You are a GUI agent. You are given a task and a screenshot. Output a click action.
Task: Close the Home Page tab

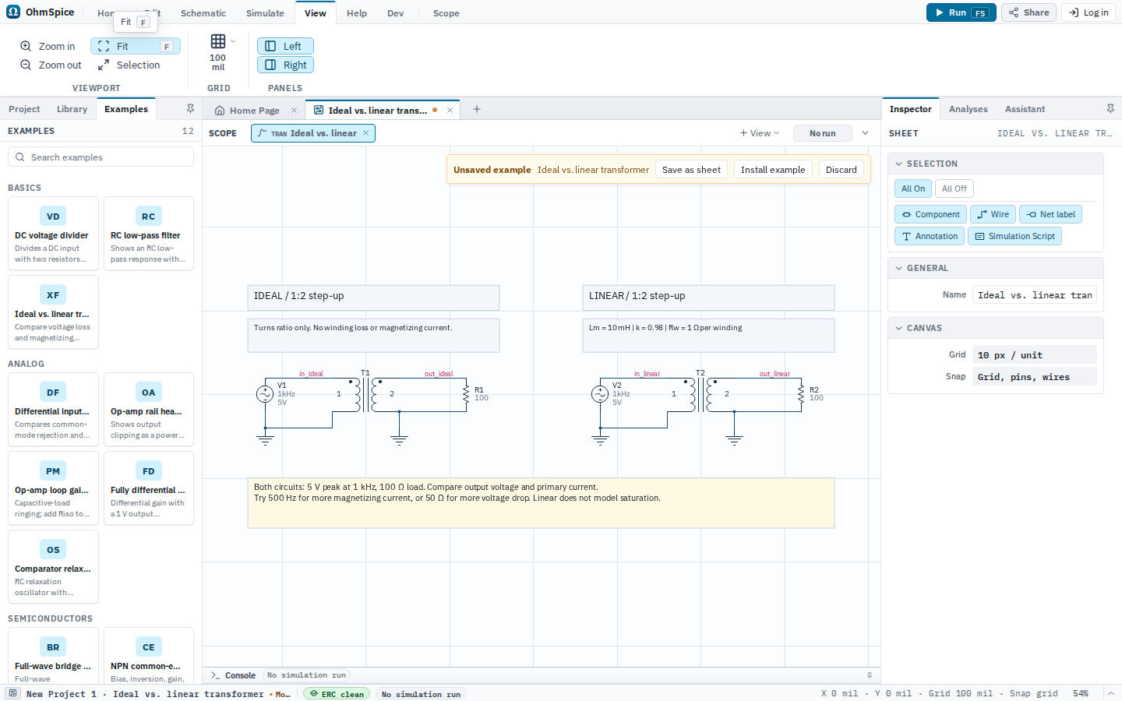click(x=294, y=110)
